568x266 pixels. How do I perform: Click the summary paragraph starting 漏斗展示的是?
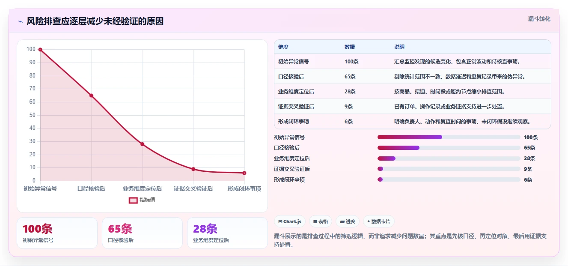tap(410, 240)
